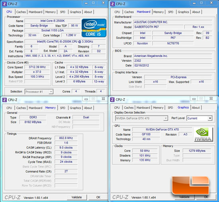Minimize the Memory tab window
This screenshot has height=202, width=219.
[86, 99]
